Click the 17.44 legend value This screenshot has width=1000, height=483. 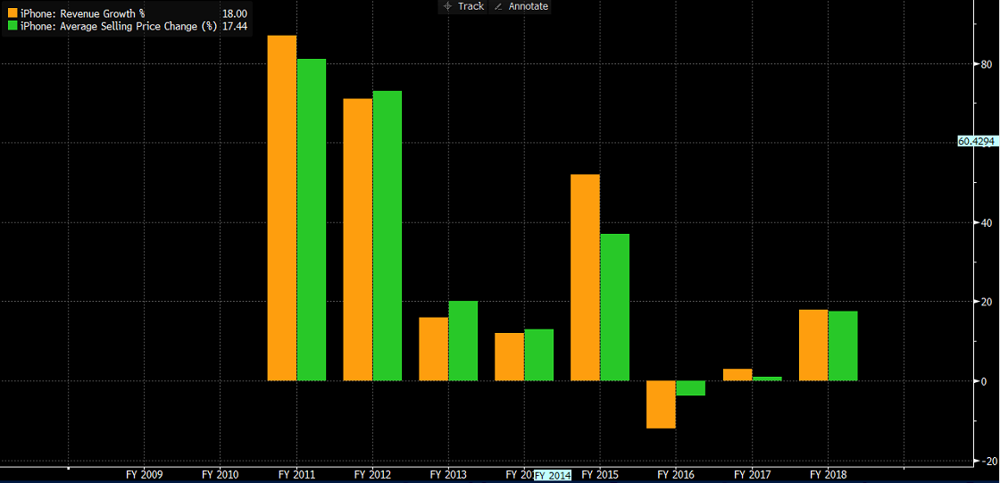pos(234,26)
